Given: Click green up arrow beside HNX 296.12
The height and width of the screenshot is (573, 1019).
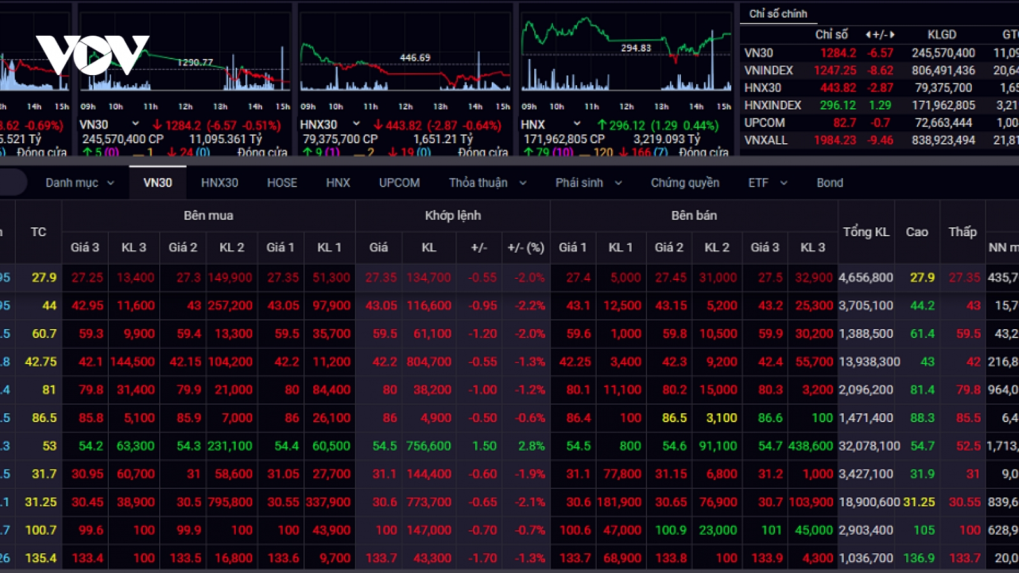Looking at the screenshot, I should pyautogui.click(x=601, y=125).
